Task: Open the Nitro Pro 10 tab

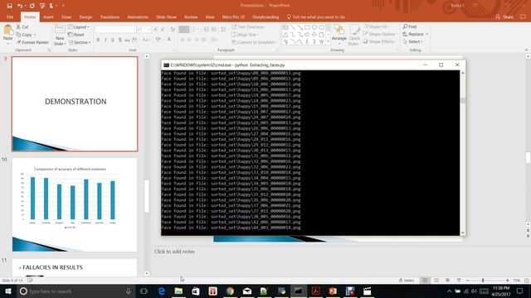Action: [x=233, y=17]
